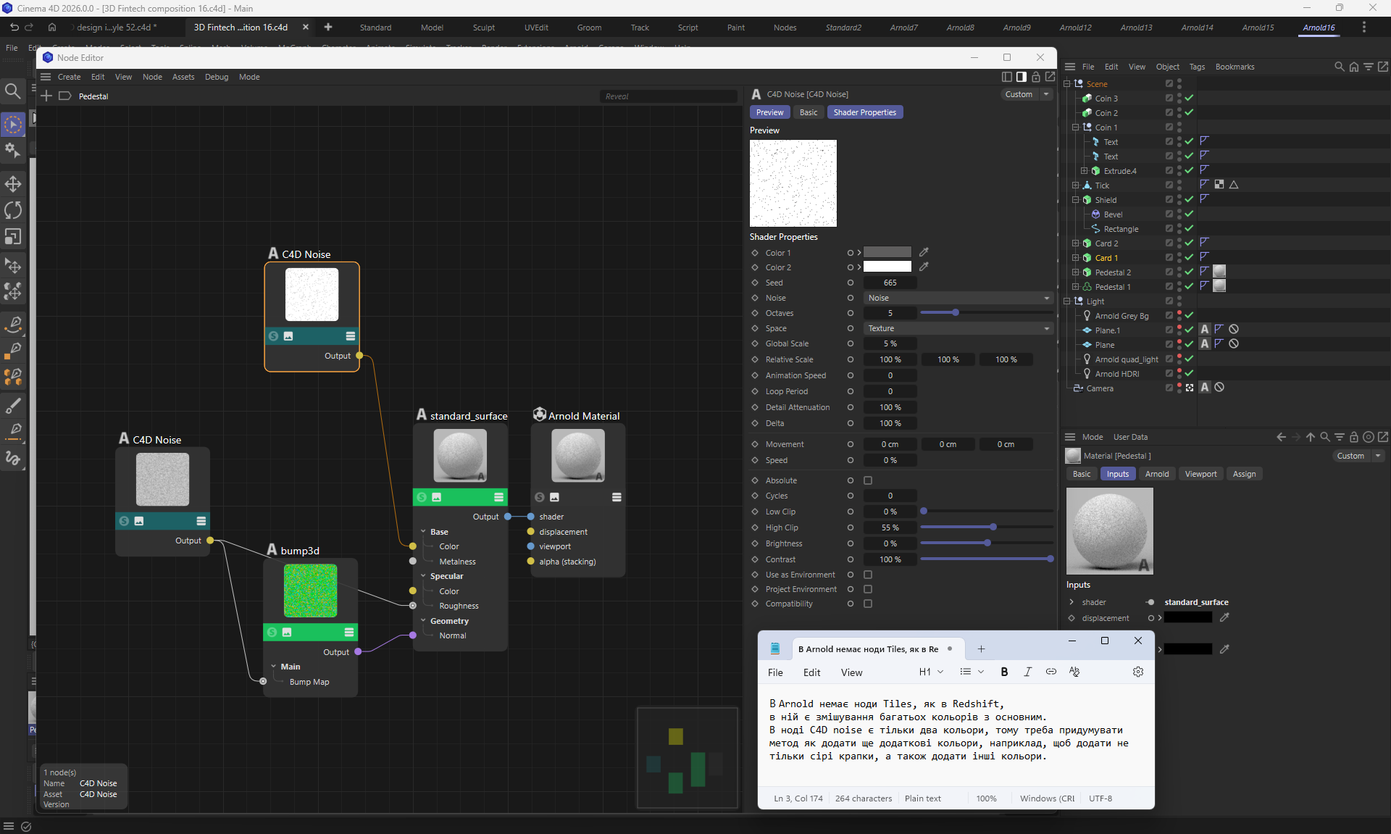Switch to the Shader Properties tab

(864, 112)
